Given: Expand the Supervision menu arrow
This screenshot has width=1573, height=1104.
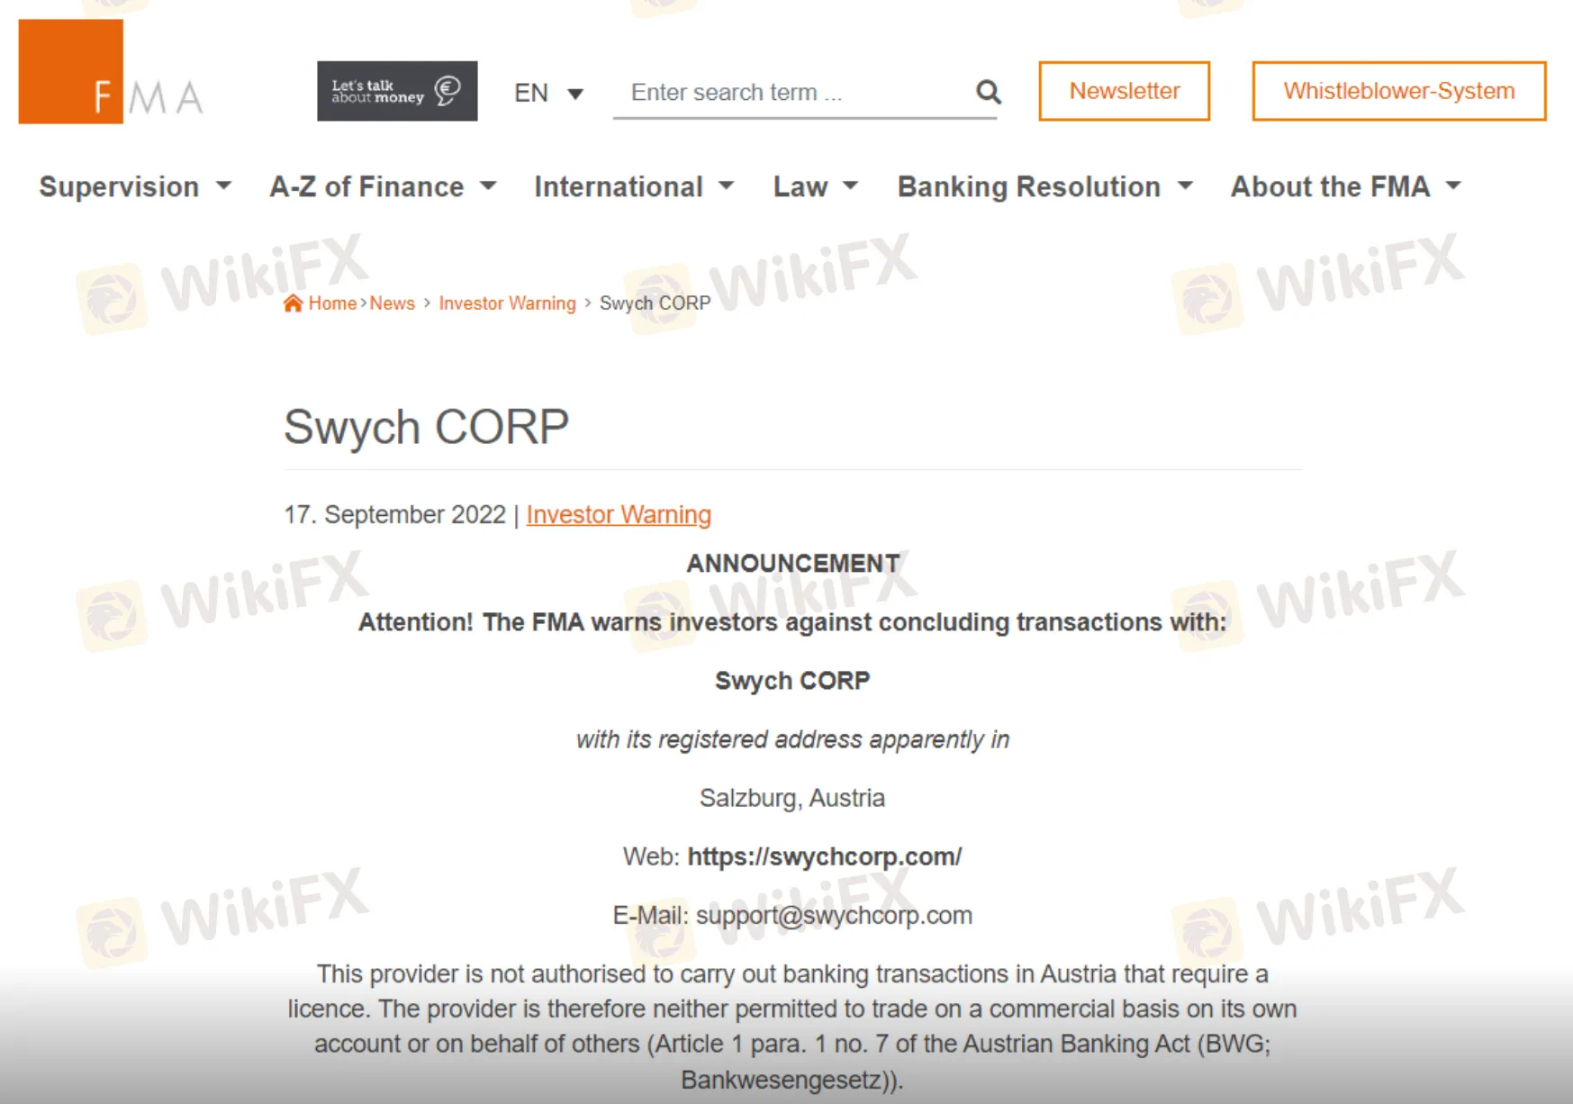Looking at the screenshot, I should [x=223, y=186].
